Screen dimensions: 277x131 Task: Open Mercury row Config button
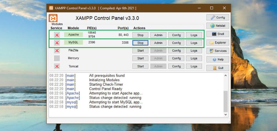tap(176, 58)
